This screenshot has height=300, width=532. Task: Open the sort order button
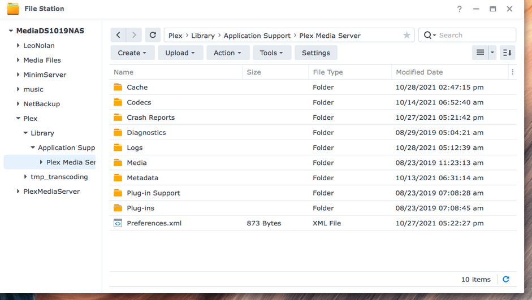click(507, 53)
